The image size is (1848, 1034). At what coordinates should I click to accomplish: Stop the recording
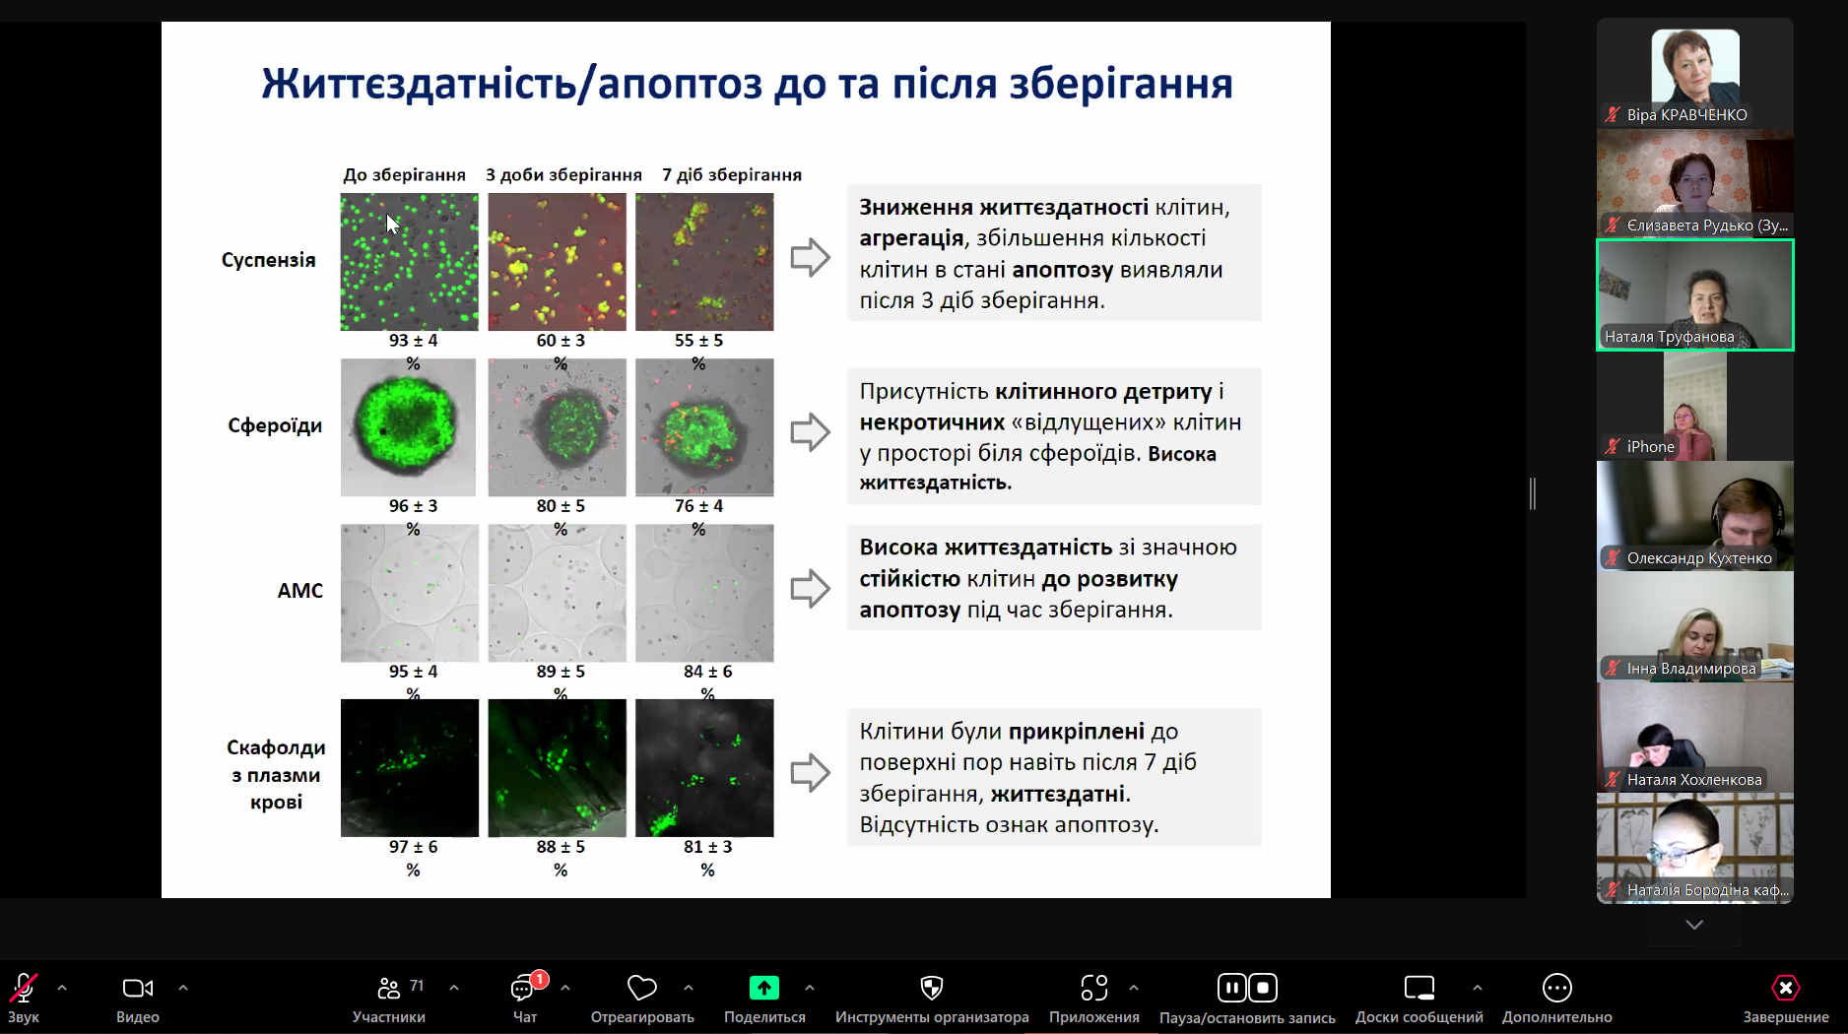coord(1264,988)
